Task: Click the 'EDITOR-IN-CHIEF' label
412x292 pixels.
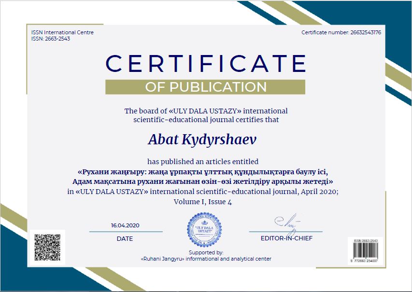Action: (287, 238)
